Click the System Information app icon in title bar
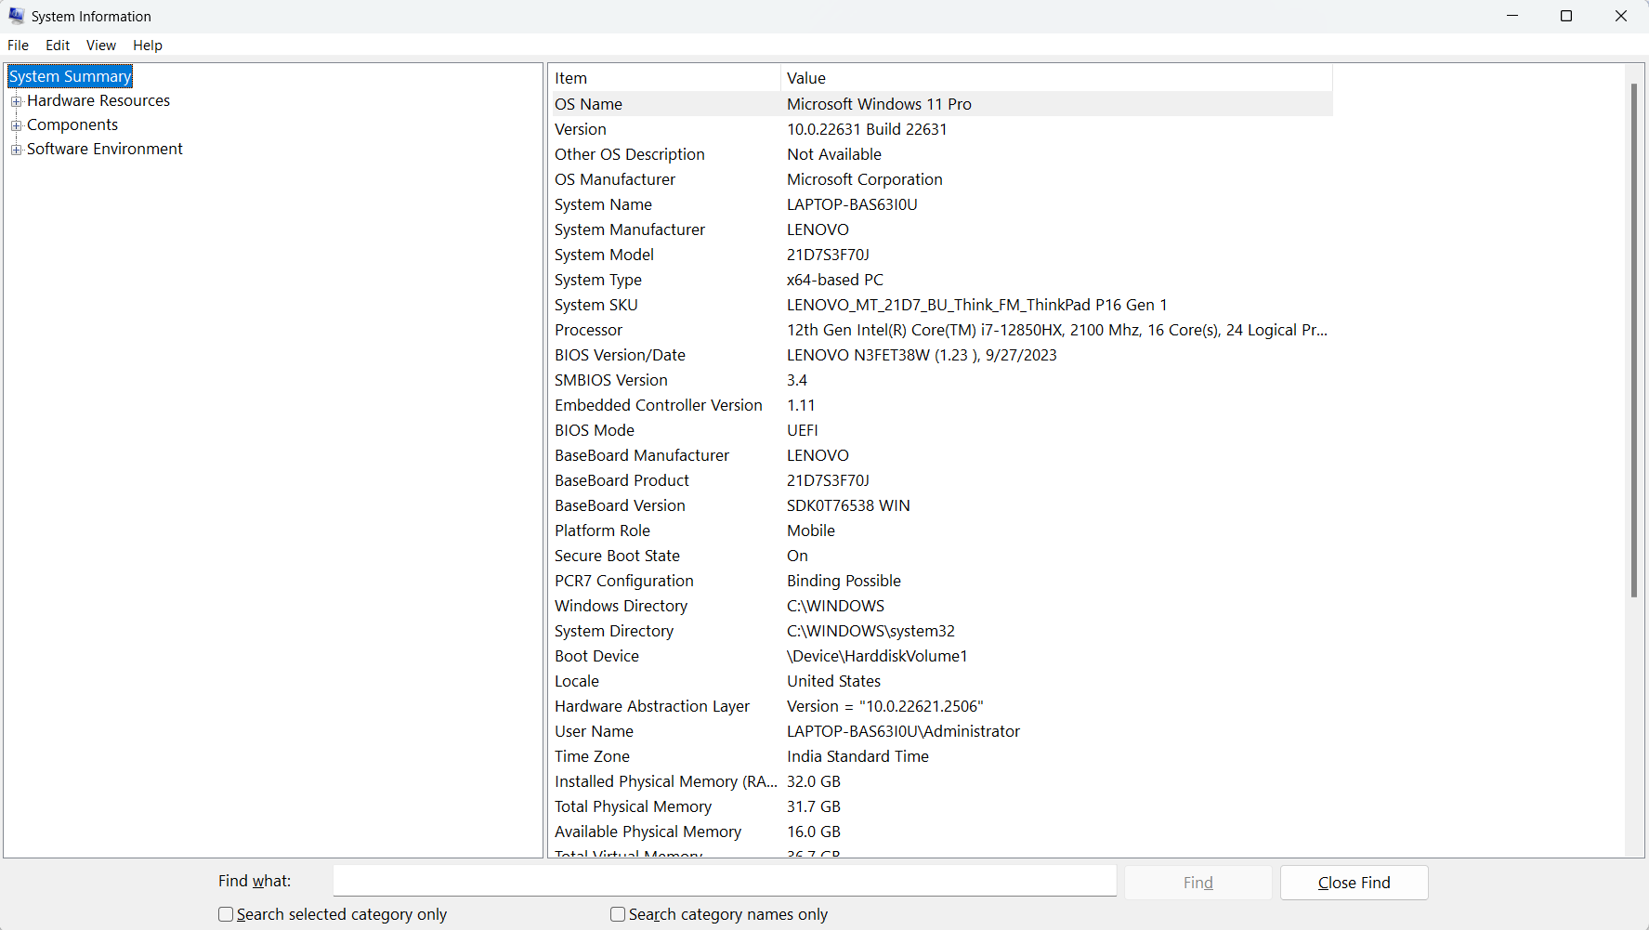 pos(17,16)
